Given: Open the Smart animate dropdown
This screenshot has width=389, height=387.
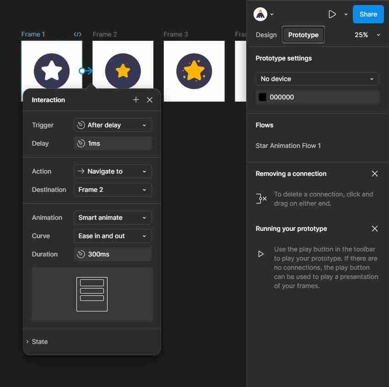Looking at the screenshot, I should pos(113,218).
